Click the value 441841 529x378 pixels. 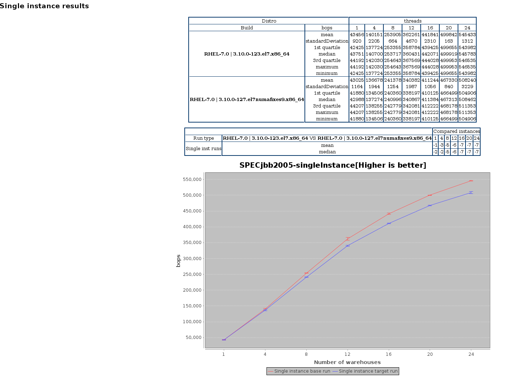[430, 35]
